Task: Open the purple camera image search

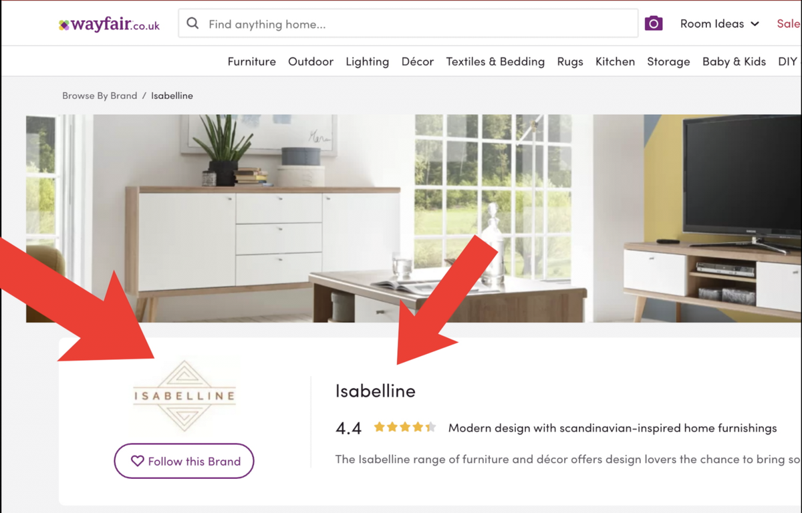Action: coord(653,24)
